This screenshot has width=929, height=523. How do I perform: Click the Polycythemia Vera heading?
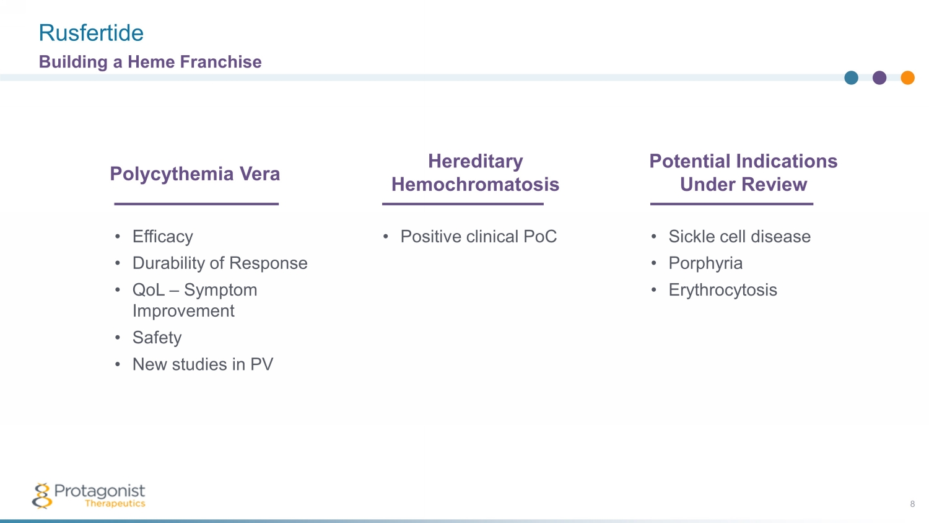tap(195, 174)
